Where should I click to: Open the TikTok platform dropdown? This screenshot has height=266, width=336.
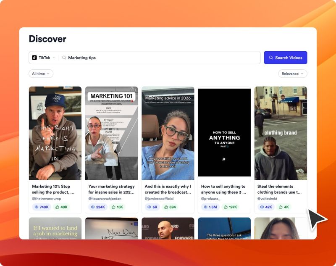[44, 58]
